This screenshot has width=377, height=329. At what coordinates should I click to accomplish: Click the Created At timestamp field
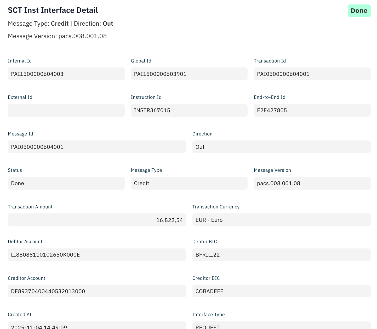pyautogui.click(x=97, y=326)
